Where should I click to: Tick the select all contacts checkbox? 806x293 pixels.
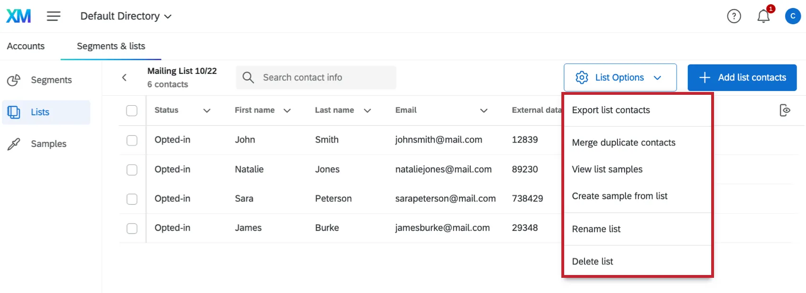(132, 110)
